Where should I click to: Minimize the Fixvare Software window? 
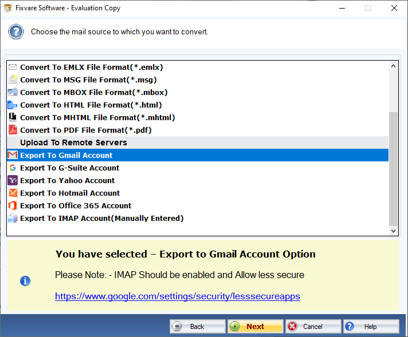[x=342, y=9]
